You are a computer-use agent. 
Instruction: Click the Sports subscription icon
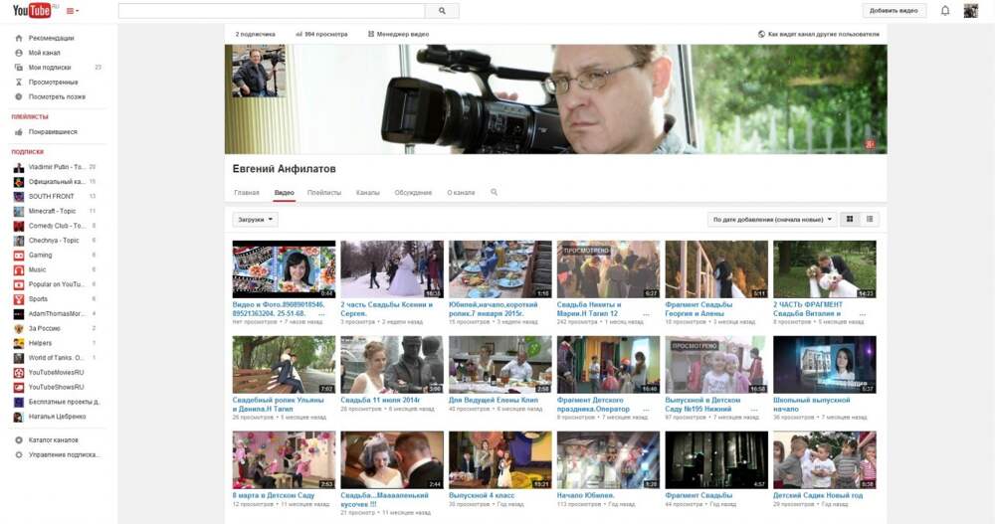coord(19,298)
